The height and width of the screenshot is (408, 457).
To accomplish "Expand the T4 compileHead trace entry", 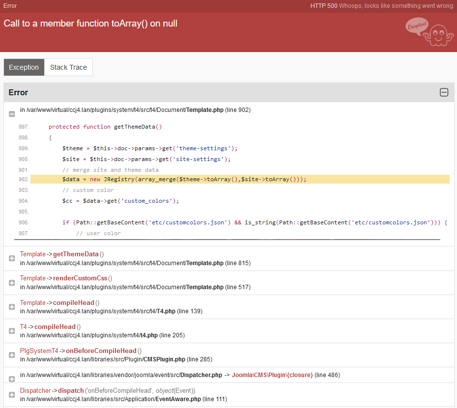I will click(x=11, y=331).
